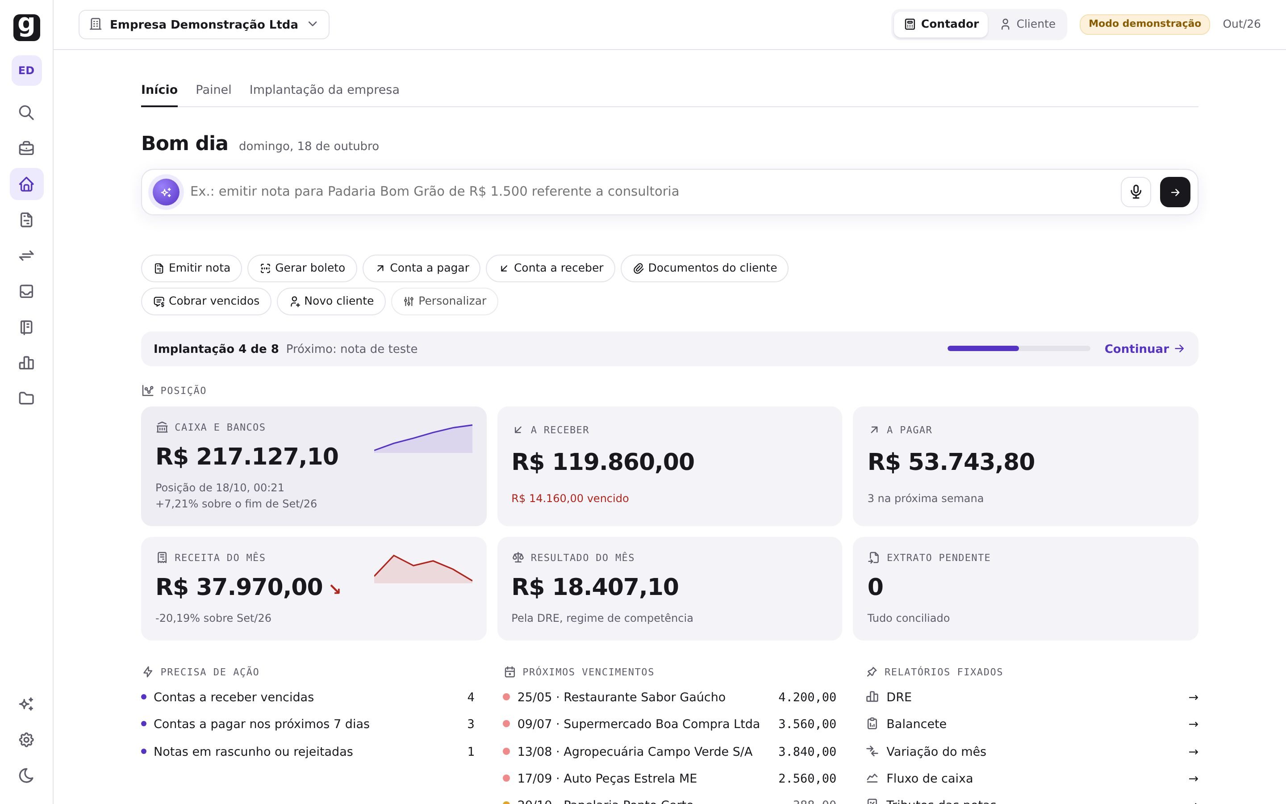Viewport: 1286px width, 804px height.
Task: Open the search icon in the sidebar
Action: point(27,113)
